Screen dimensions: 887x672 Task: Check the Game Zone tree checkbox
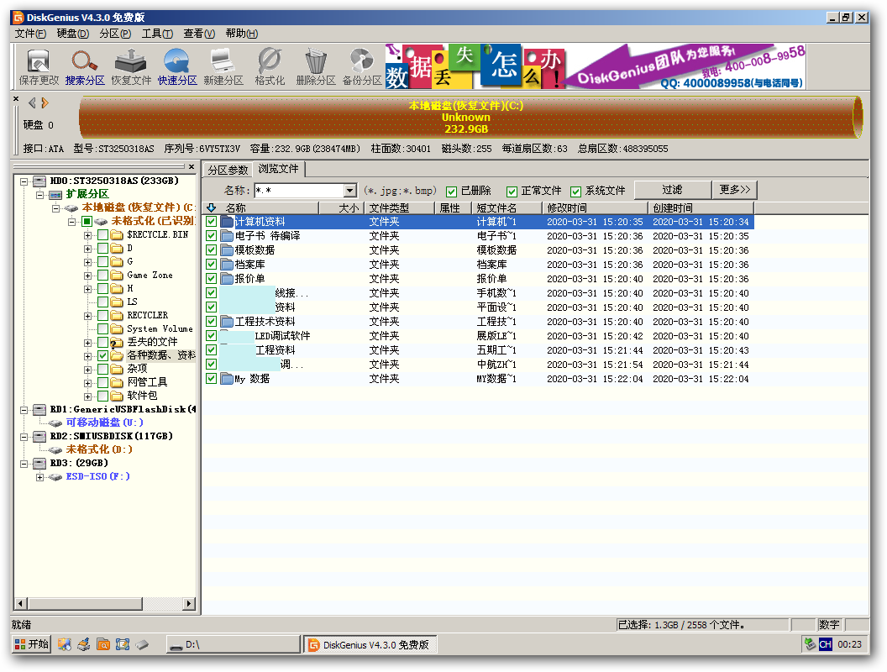(x=103, y=275)
